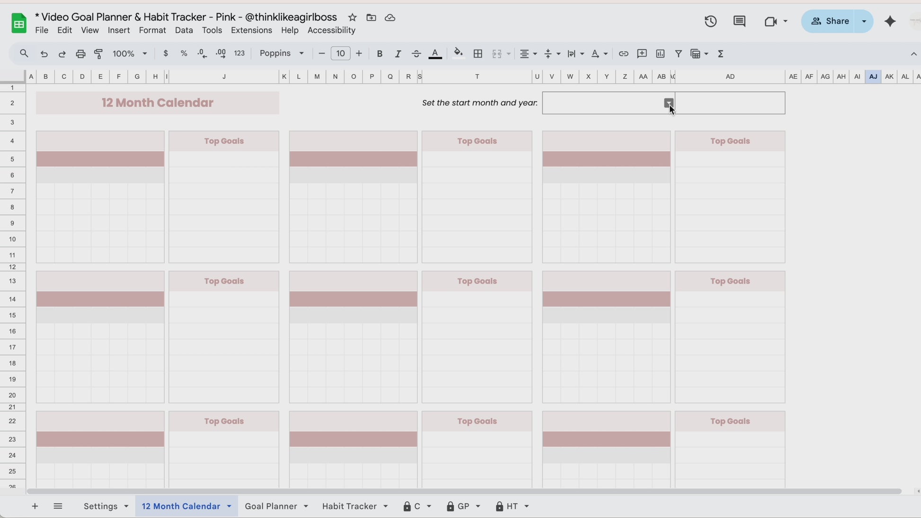The image size is (921, 518).
Task: Open the comments panel icon
Action: (739, 21)
